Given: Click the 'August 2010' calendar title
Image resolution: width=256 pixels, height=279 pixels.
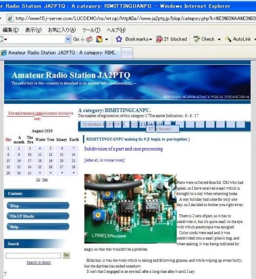Looking at the screenshot, I should [42, 131].
